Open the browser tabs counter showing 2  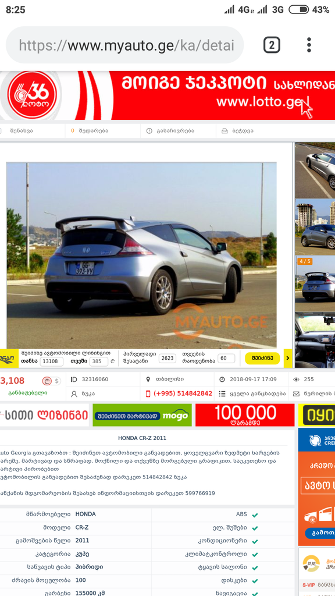272,45
